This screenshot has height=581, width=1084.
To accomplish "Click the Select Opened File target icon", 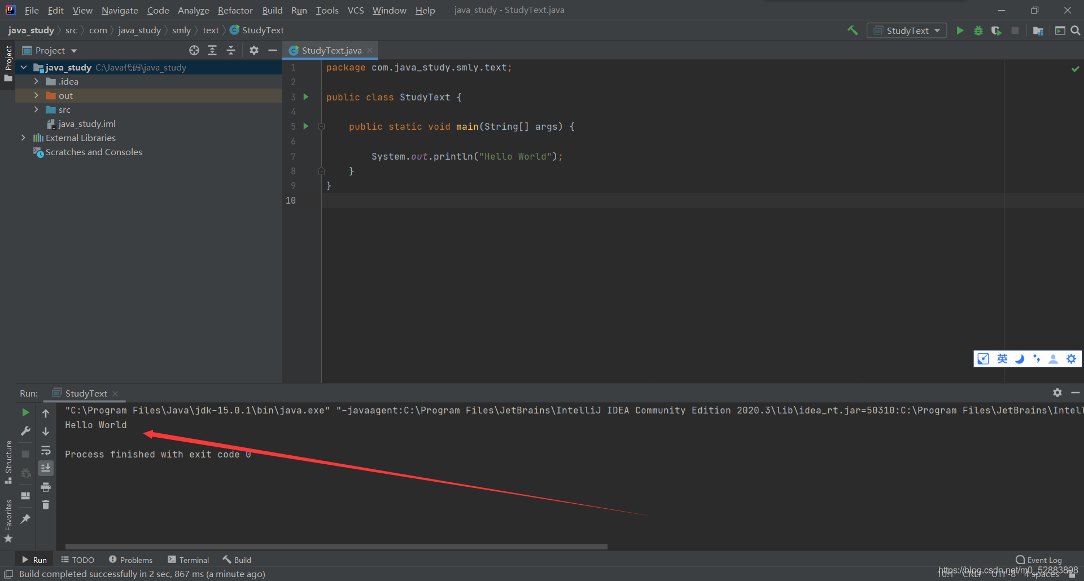I will pyautogui.click(x=194, y=50).
